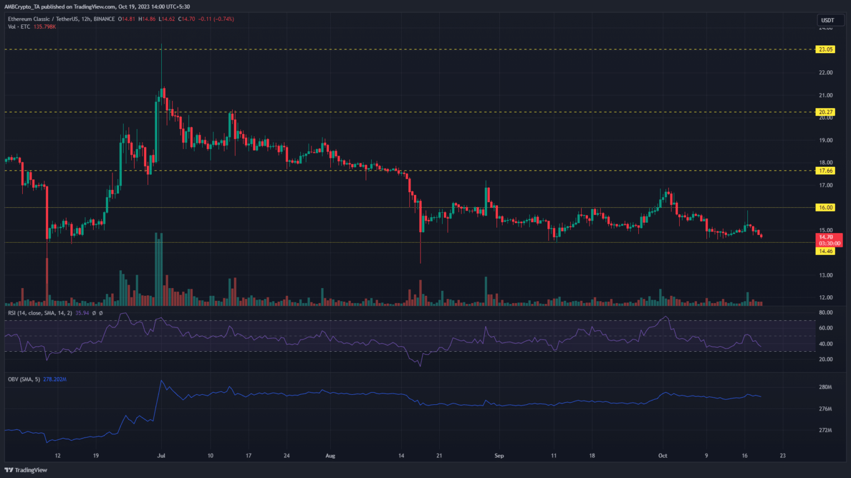851x478 pixels.
Task: Click the TradingView logo icon
Action: click(9, 470)
